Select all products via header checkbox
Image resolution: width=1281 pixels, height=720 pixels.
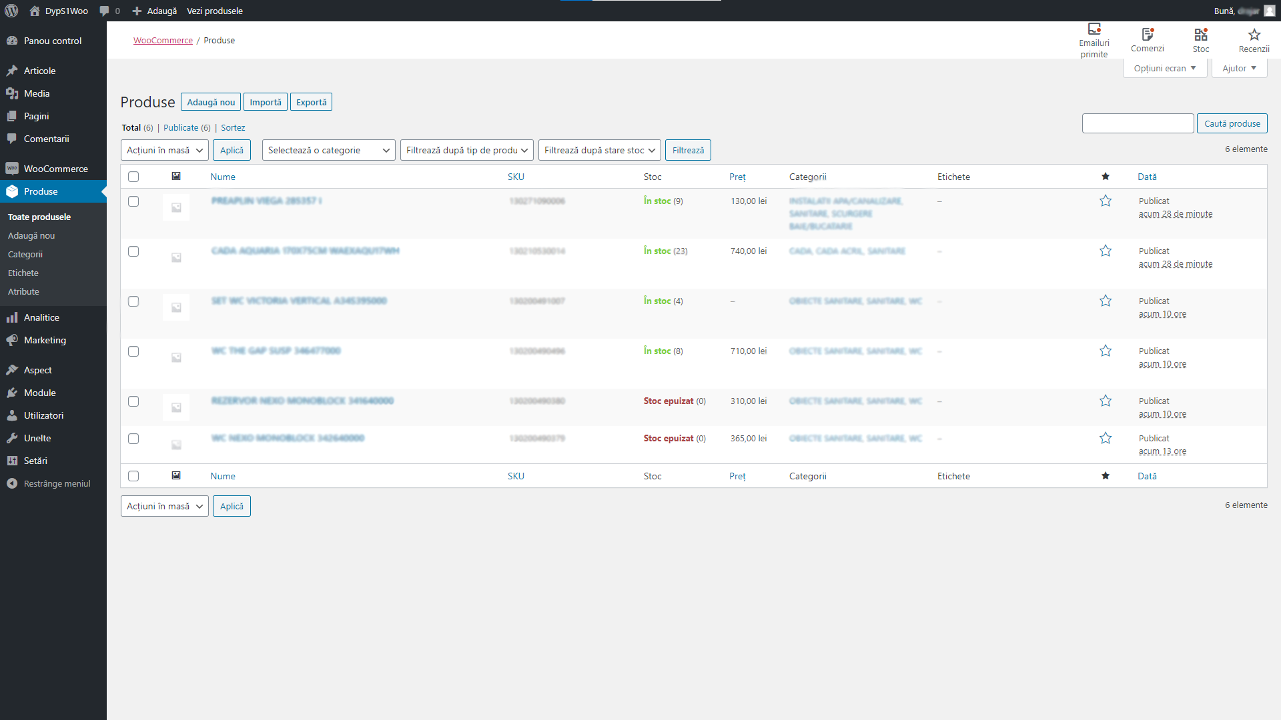pos(133,177)
